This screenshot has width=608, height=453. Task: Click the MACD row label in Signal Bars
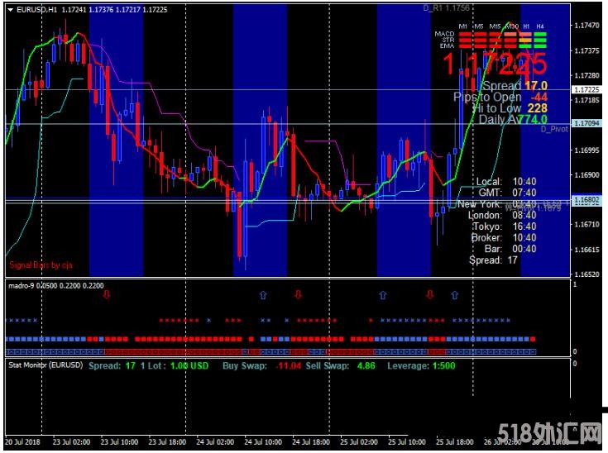point(444,34)
